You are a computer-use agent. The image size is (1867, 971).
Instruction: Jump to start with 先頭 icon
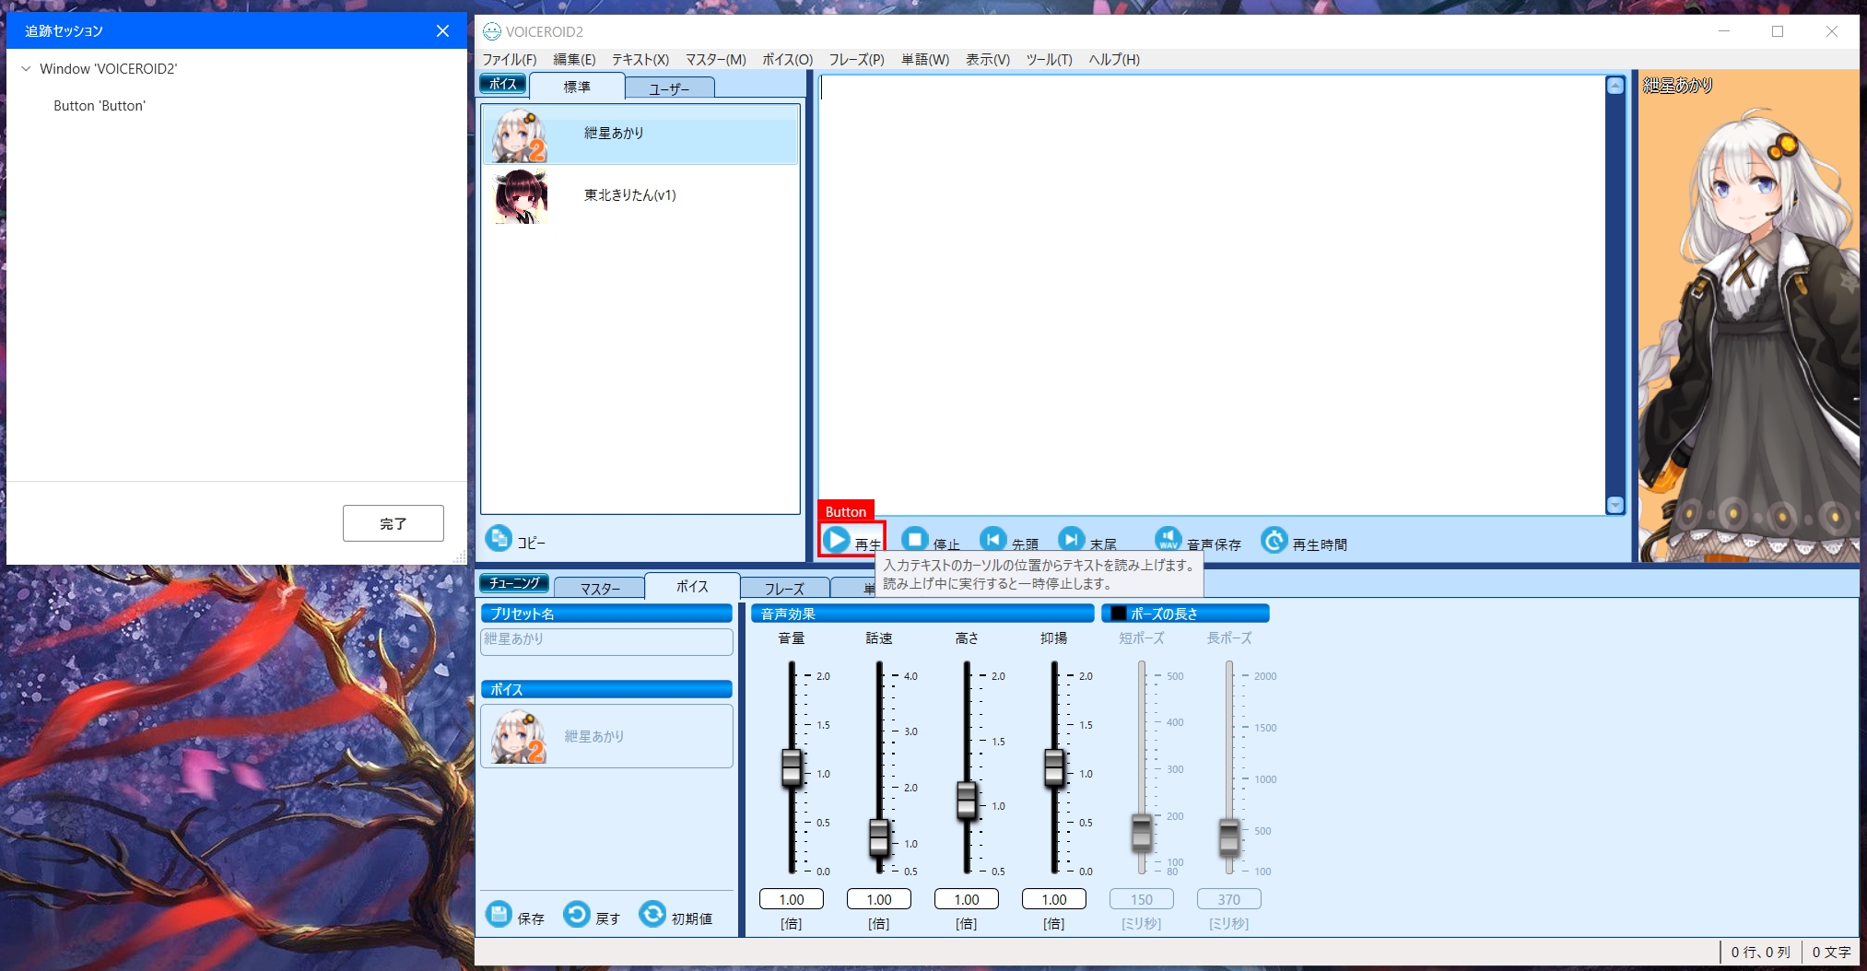993,539
